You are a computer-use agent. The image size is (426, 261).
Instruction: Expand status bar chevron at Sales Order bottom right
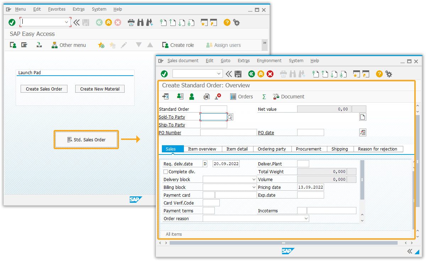point(410,251)
